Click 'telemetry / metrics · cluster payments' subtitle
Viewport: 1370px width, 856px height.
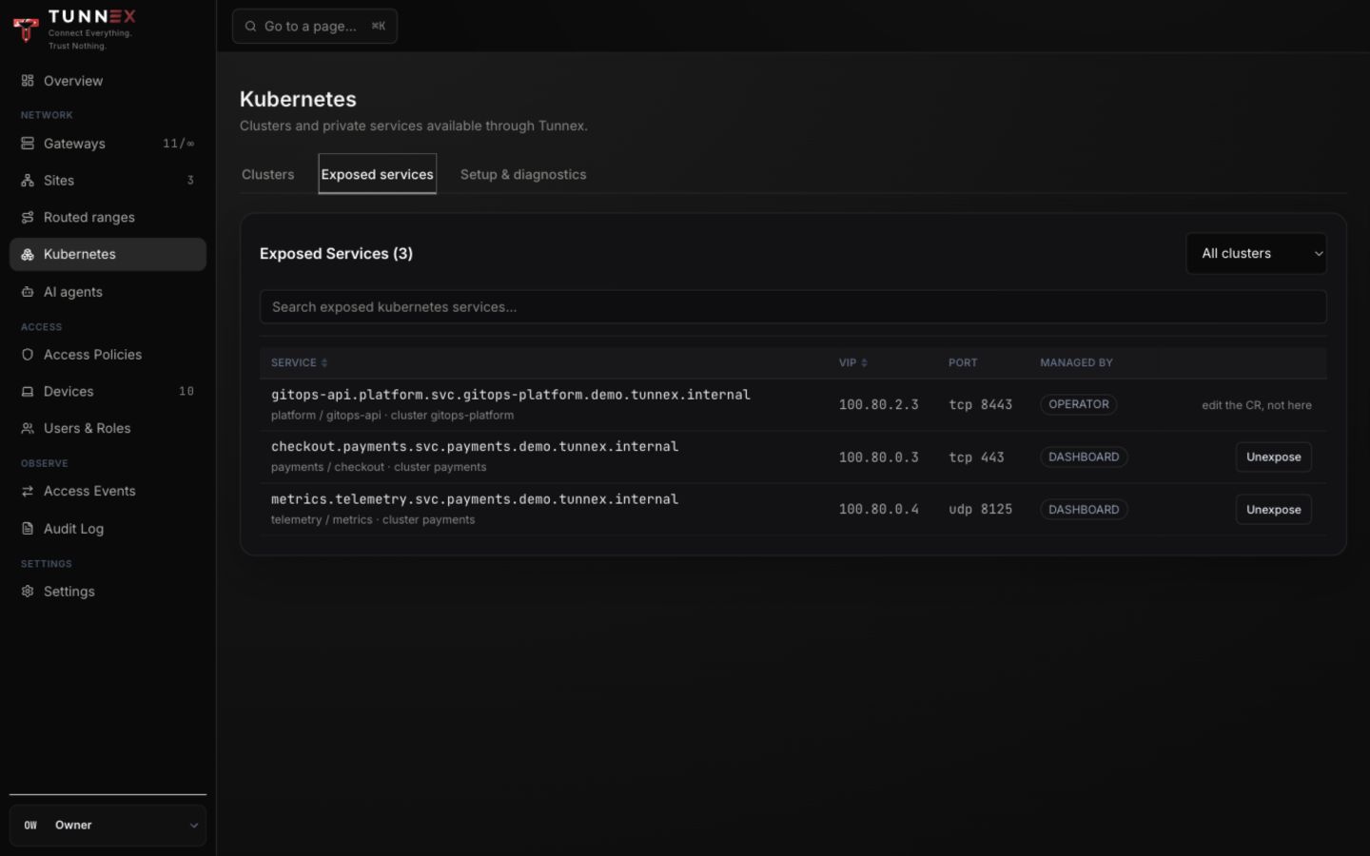click(x=373, y=520)
